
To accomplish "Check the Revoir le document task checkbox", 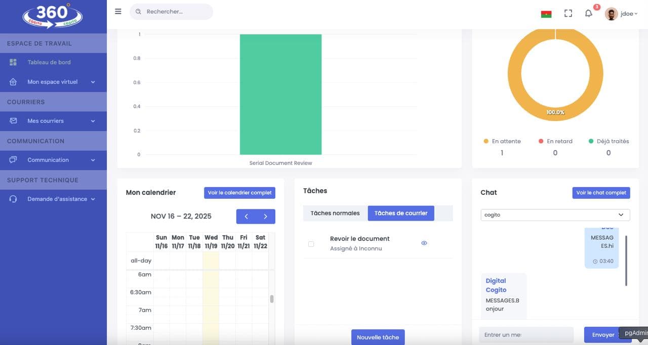I will 311,244.
